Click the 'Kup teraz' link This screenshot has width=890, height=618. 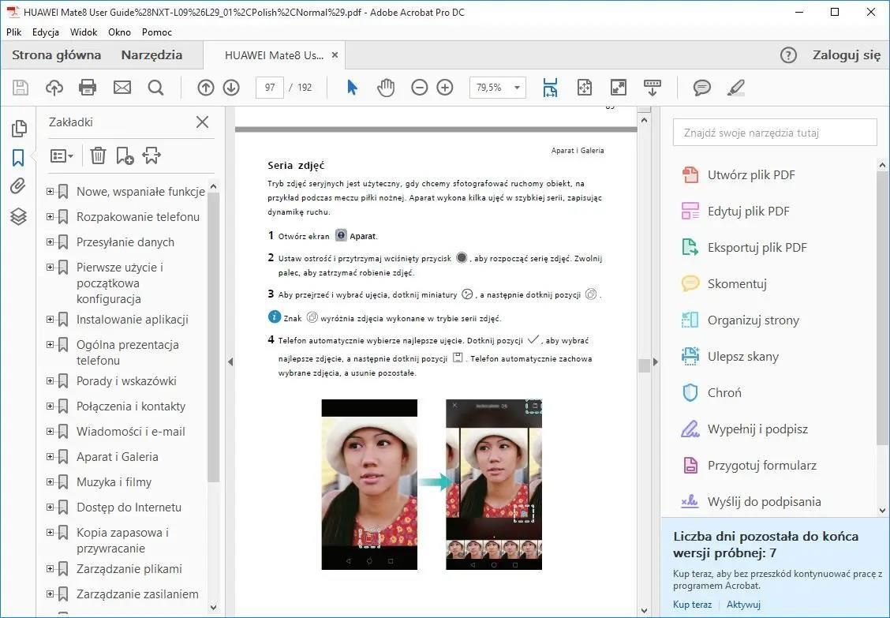pyautogui.click(x=692, y=605)
